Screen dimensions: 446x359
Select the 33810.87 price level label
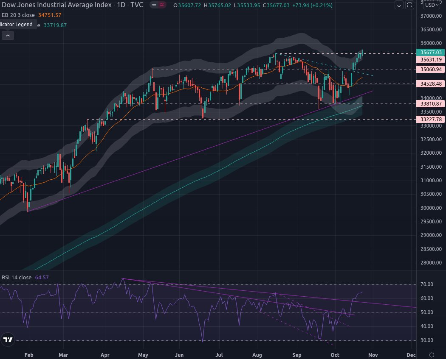[431, 103]
